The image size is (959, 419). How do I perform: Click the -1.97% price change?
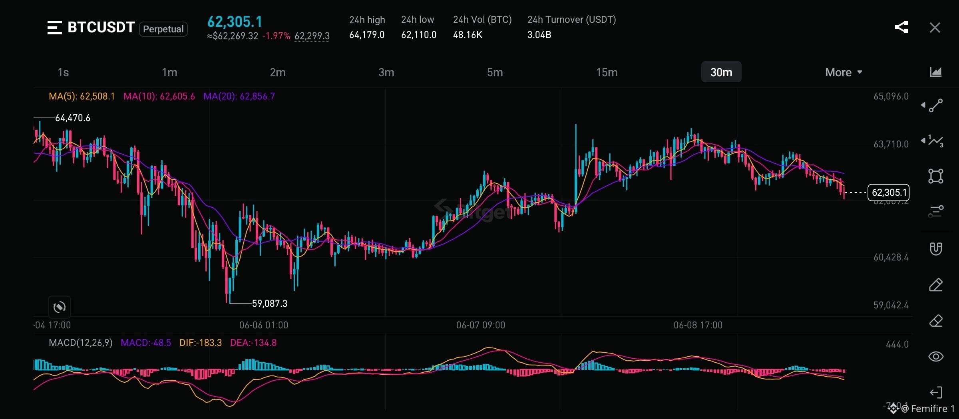(x=276, y=36)
